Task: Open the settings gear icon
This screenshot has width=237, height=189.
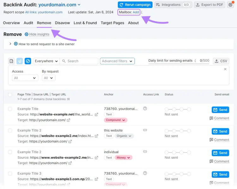Action: (x=230, y=5)
